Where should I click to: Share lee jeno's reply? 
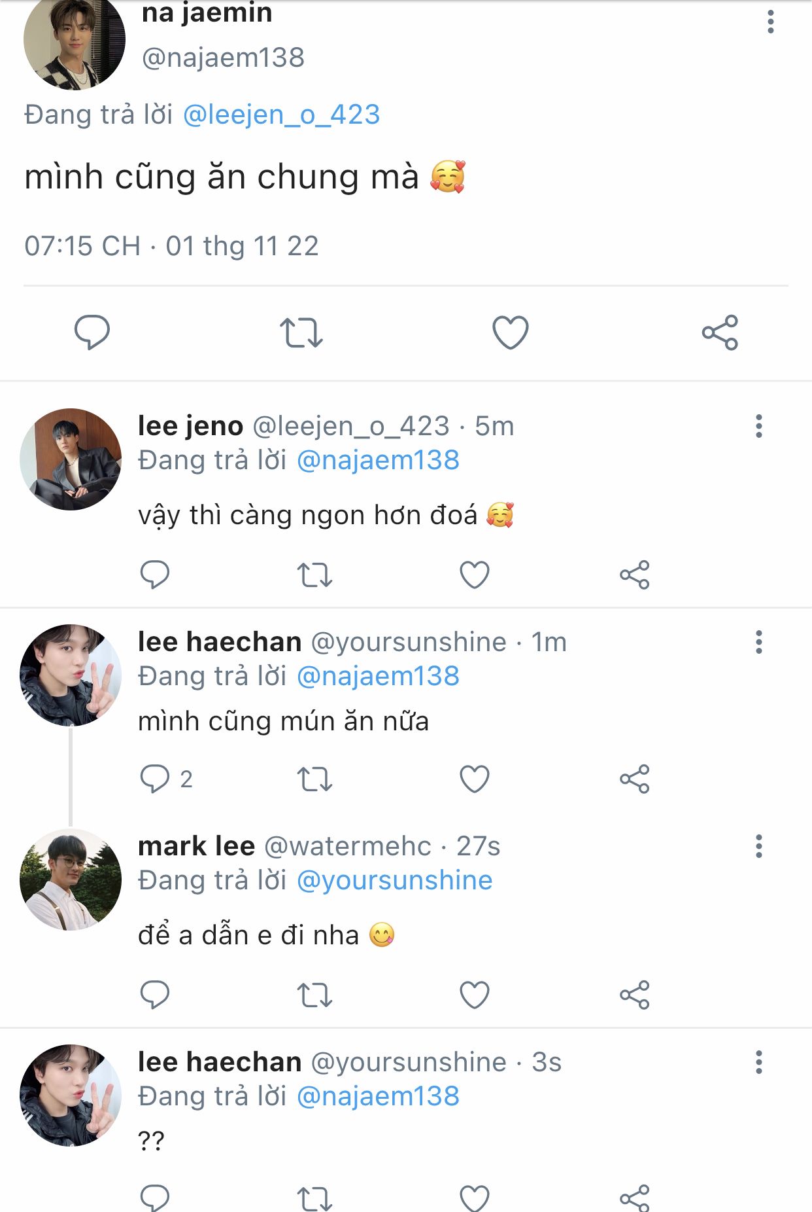tap(634, 575)
